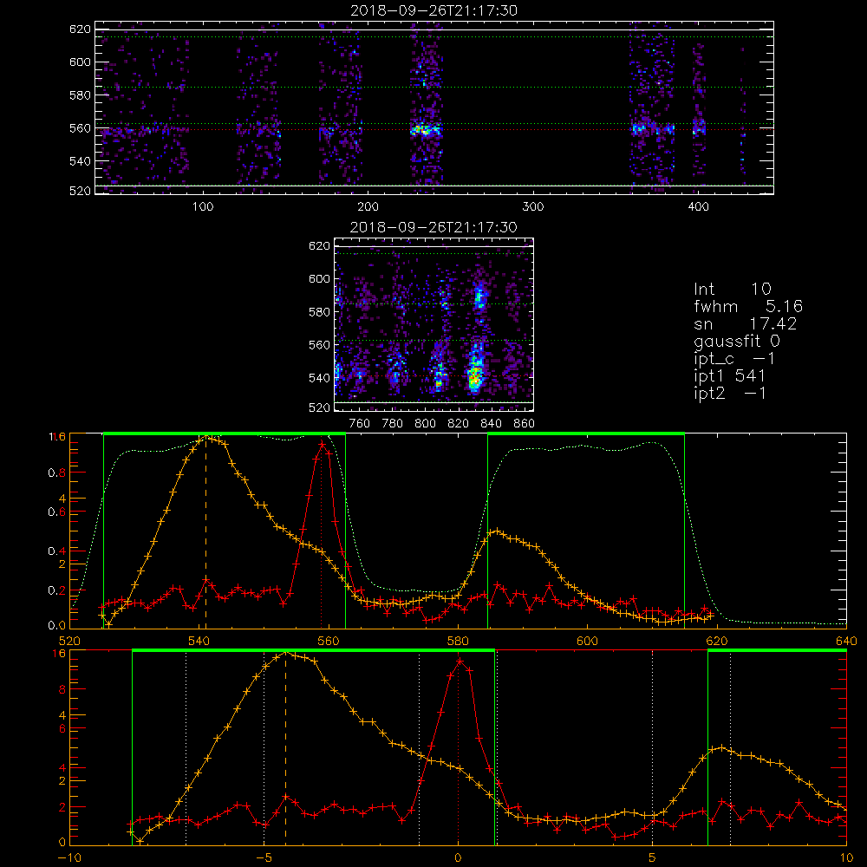Click x-axis label 760 of small spectrogram
867x867 pixels.
[x=360, y=424]
